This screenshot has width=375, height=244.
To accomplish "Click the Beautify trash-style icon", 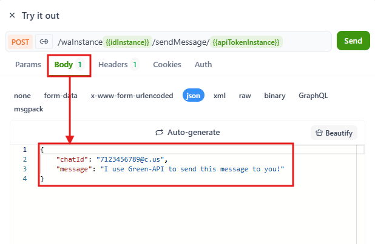I will [x=319, y=133].
